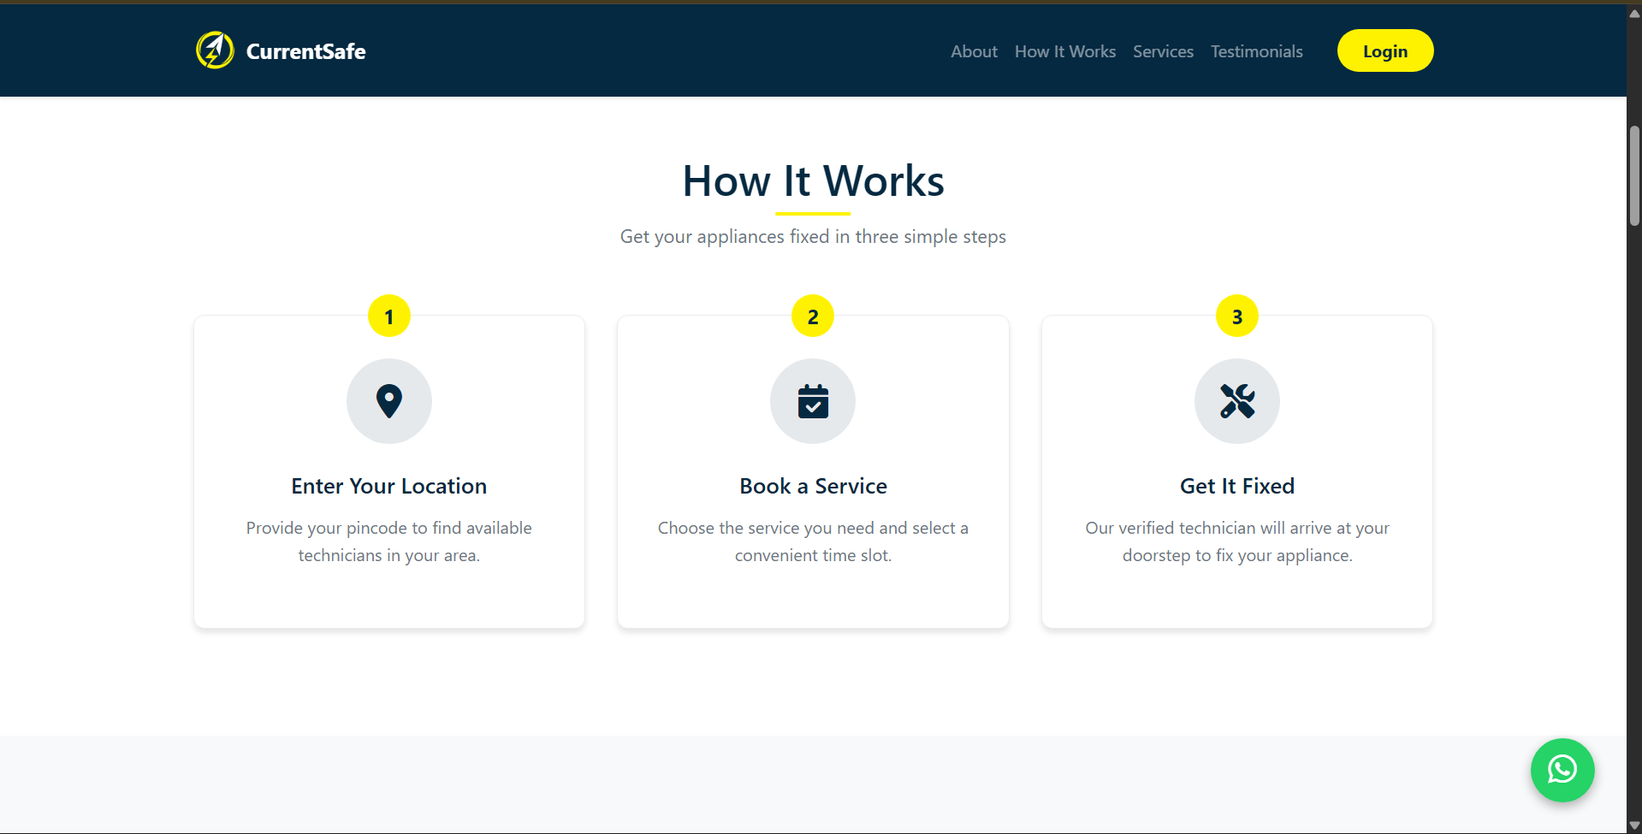Click the calendar icon above Book a Service
This screenshot has width=1642, height=834.
[812, 400]
